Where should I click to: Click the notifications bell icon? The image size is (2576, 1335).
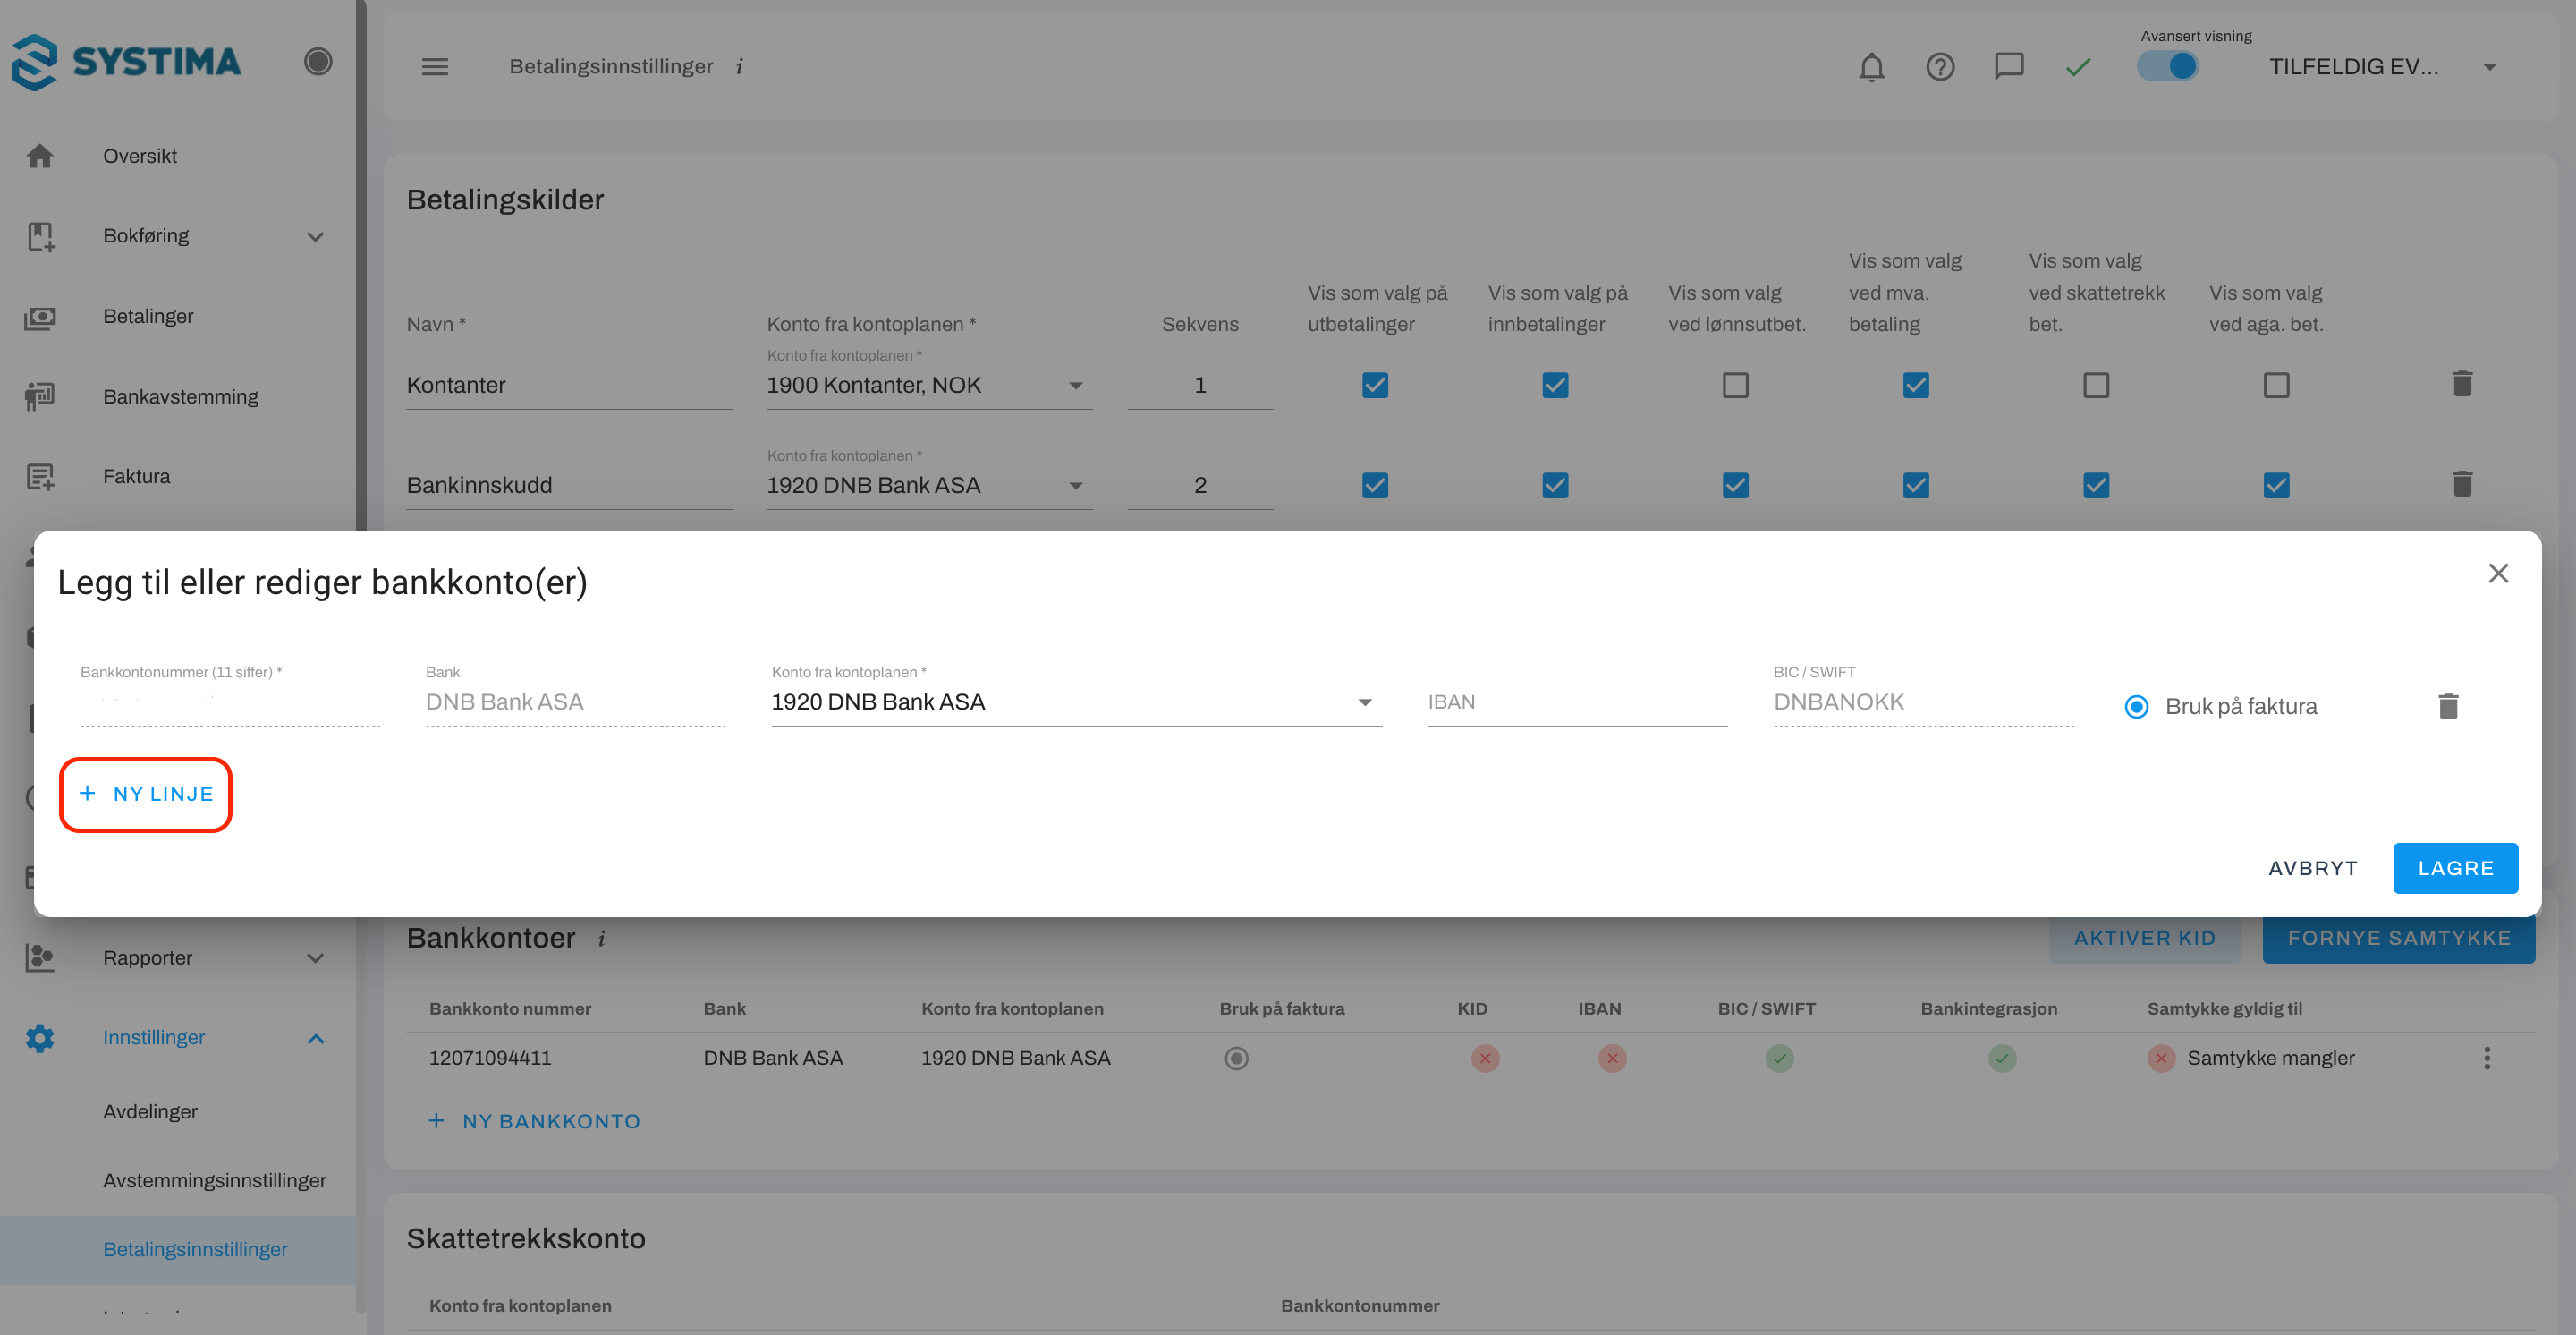tap(1871, 67)
